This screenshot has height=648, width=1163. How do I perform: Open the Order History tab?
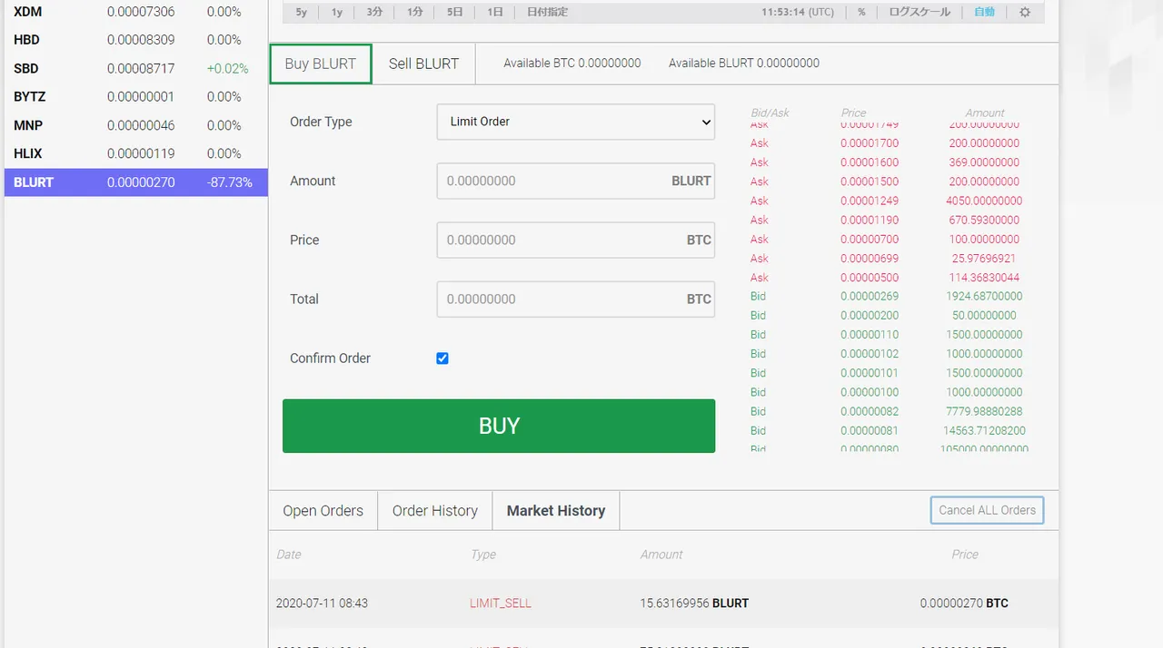(435, 511)
